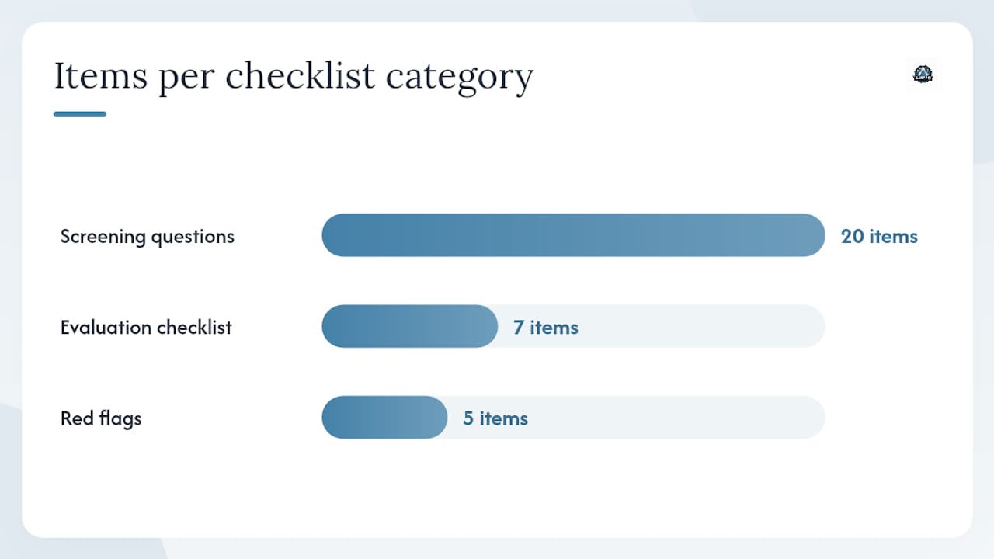This screenshot has height=559, width=994.
Task: Click the filled part of Evaluation checklist bar
Action: (x=409, y=326)
